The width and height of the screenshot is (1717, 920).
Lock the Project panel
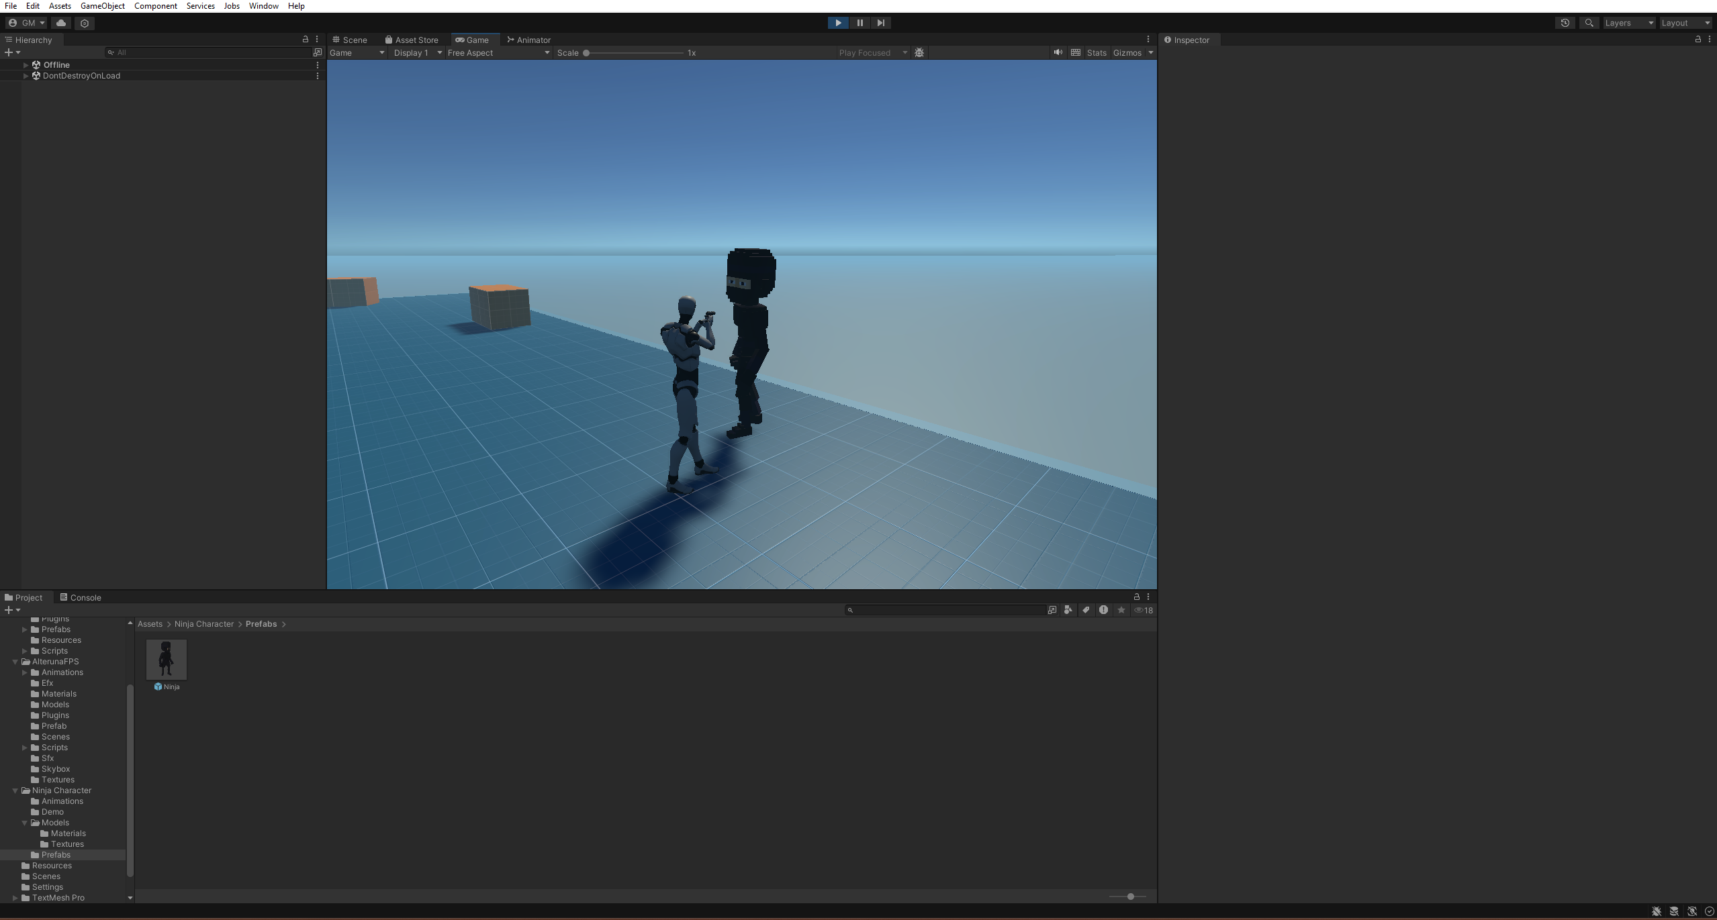[1137, 597]
